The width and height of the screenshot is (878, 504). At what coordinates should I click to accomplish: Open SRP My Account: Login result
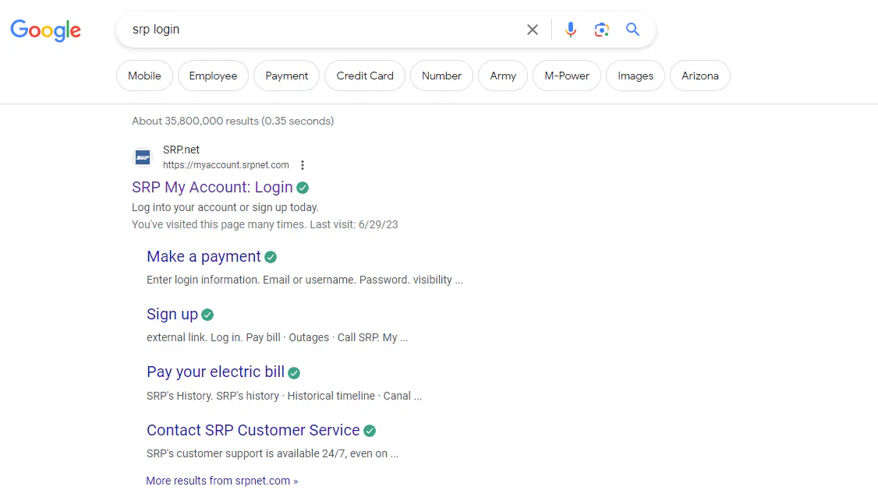[212, 187]
